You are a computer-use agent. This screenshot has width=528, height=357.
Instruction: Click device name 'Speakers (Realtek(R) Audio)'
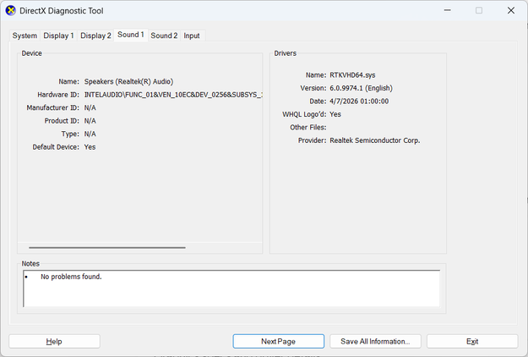[x=128, y=81]
